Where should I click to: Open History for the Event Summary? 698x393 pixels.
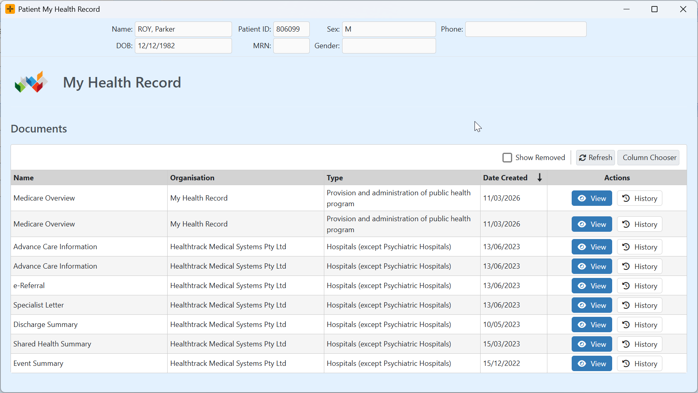[640, 363]
